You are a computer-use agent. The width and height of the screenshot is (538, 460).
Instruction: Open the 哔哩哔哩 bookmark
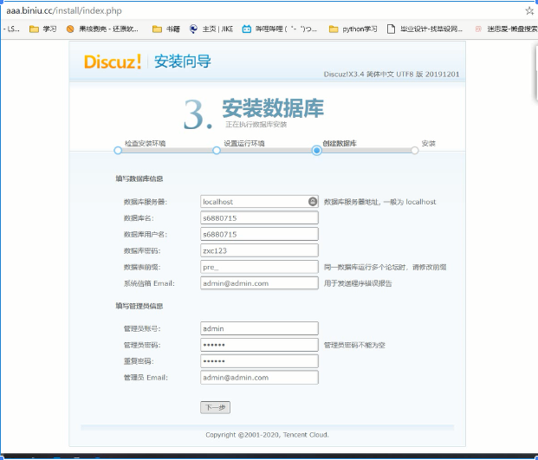pyautogui.click(x=280, y=29)
